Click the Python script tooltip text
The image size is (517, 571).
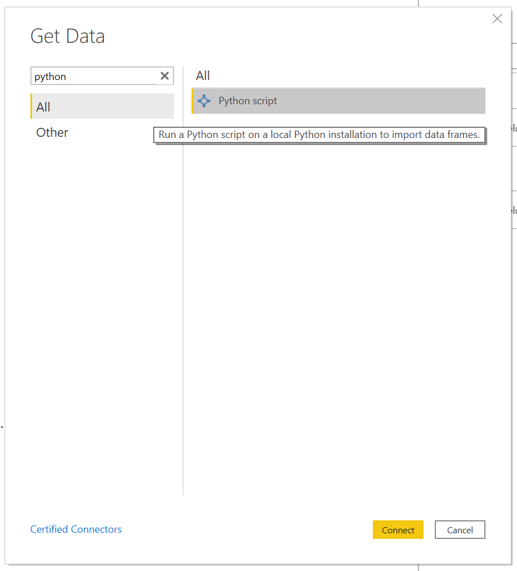(319, 135)
